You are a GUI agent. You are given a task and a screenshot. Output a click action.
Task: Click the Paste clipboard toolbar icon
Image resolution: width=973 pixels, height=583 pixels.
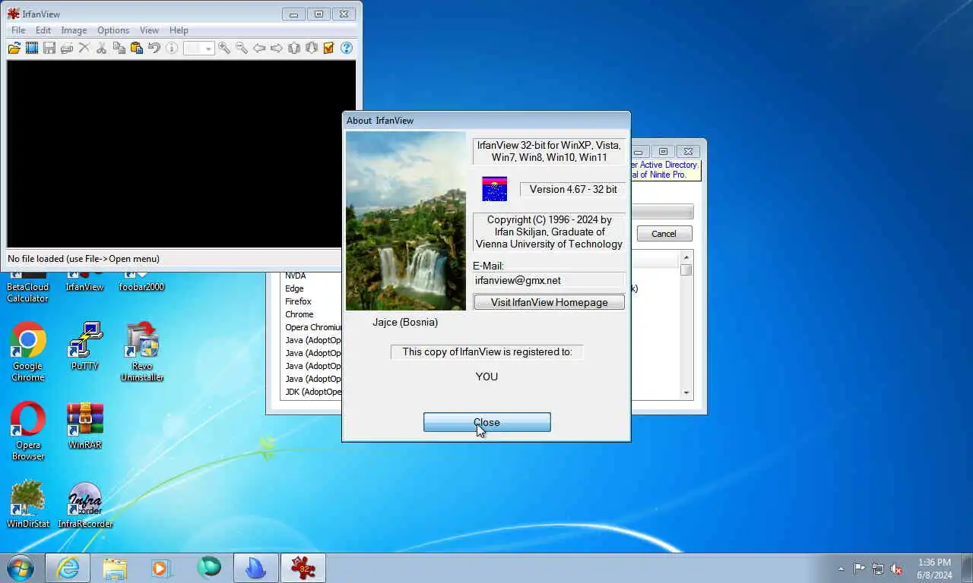point(137,48)
